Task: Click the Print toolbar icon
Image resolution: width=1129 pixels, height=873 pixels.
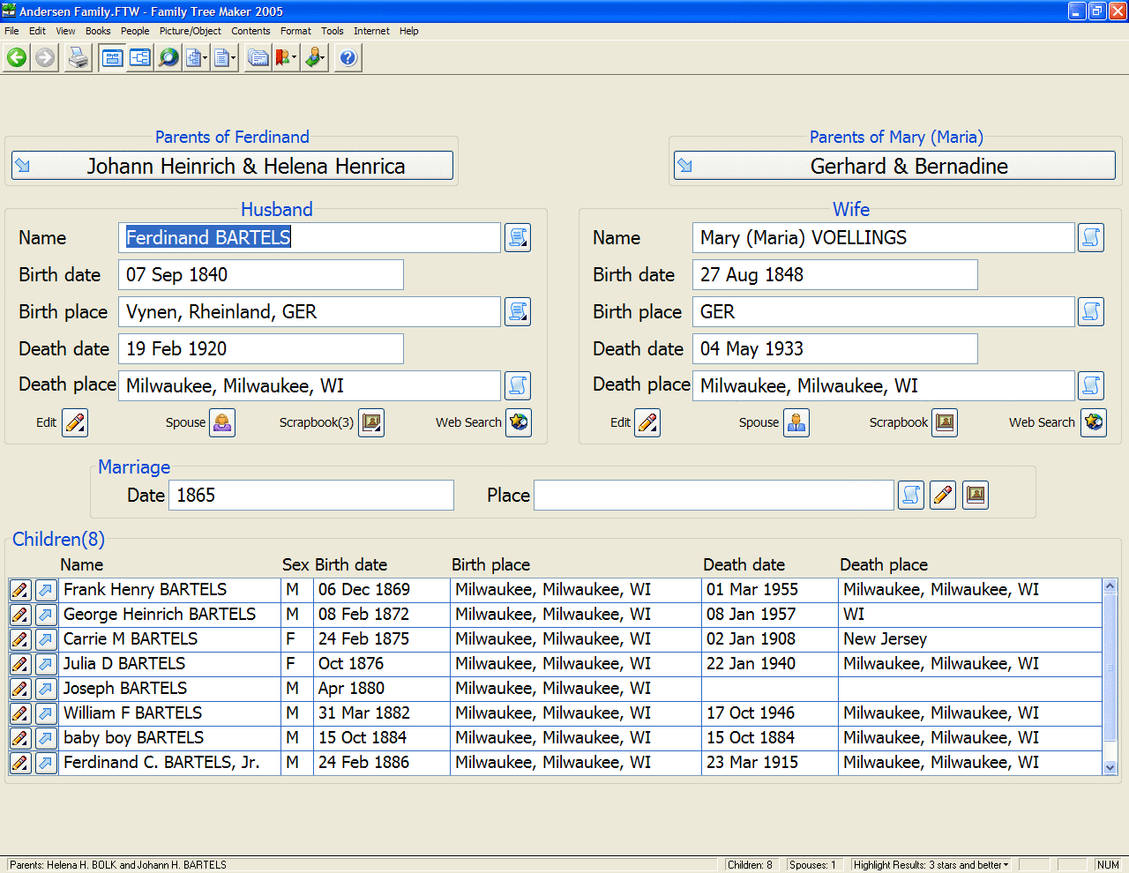Action: tap(79, 58)
